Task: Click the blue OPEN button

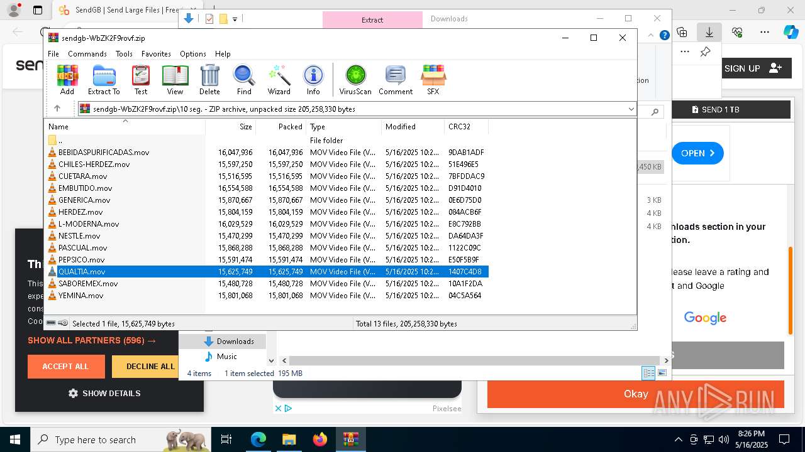Action: click(697, 153)
